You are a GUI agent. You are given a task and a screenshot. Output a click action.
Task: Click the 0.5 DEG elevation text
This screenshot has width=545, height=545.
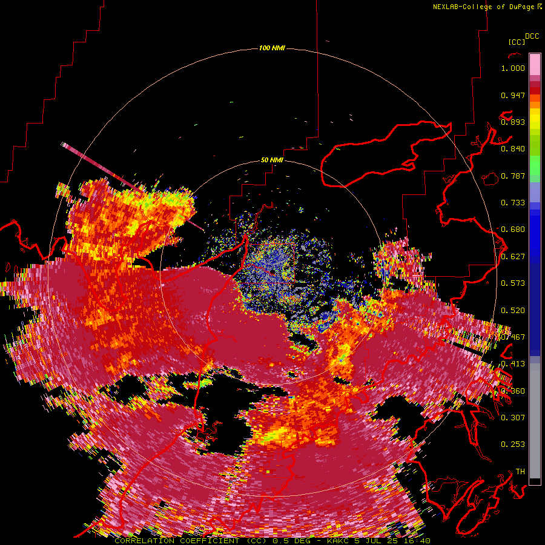pos(292,541)
